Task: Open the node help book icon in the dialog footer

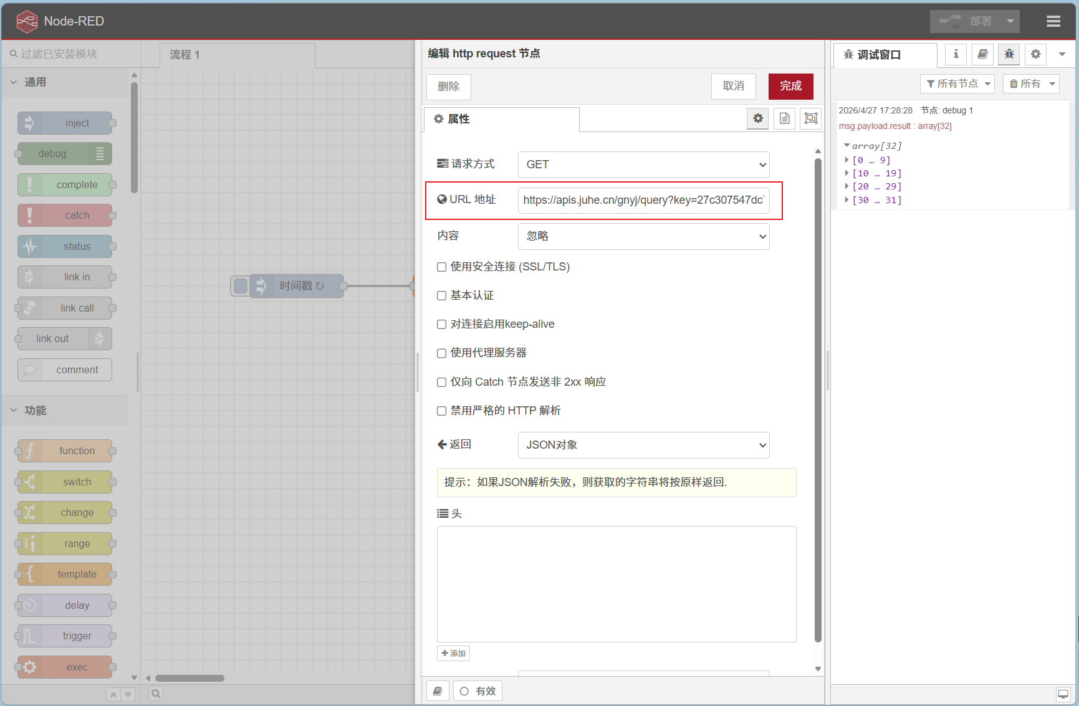Action: pos(438,691)
